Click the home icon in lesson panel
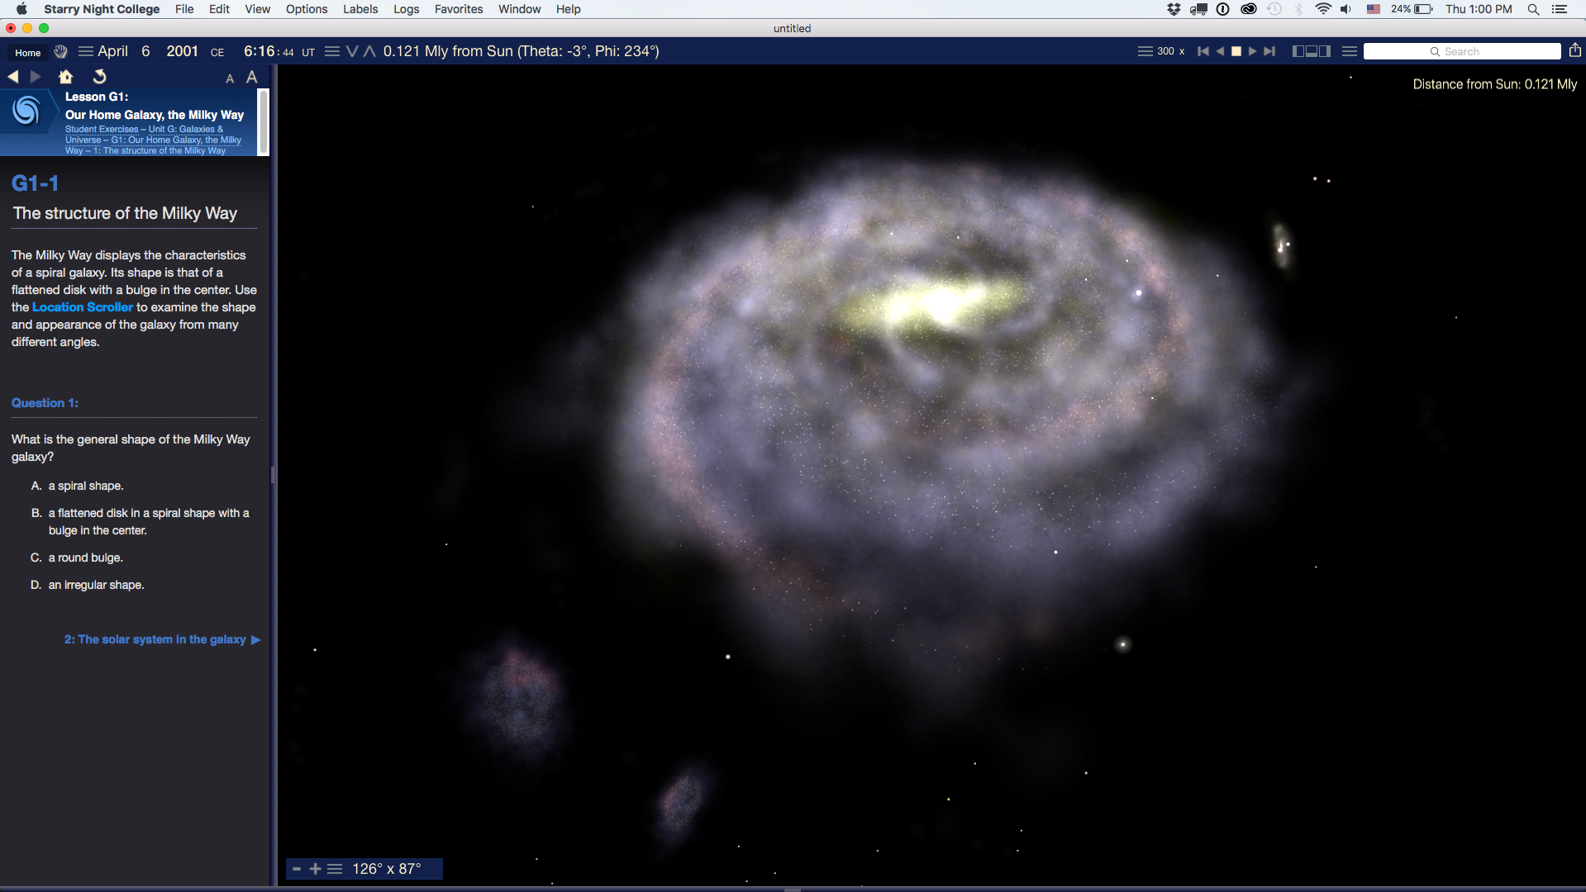Screen dimensions: 1586x892 pos(66,77)
